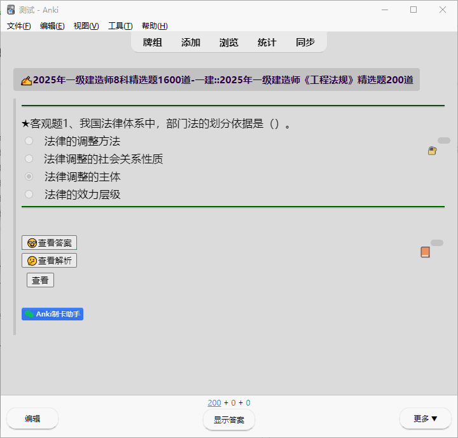
Task: Click the red 0 learning count
Action: tap(233, 403)
